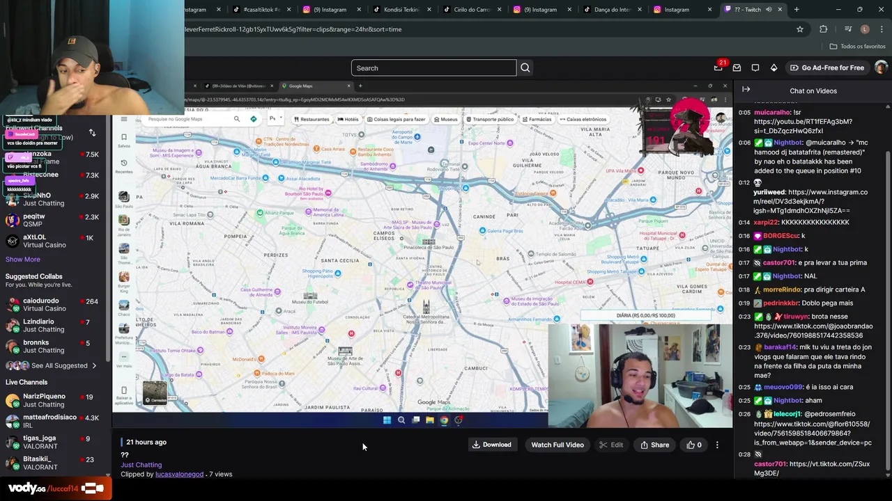Open tiruwyn's TikTok joaobrandao link
Viewport: 892px width, 501px height.
pos(813,331)
